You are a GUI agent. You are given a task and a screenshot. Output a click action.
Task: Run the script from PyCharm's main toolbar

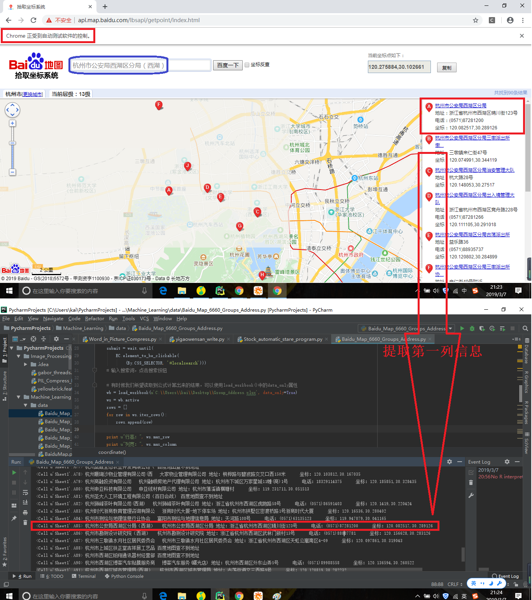pyautogui.click(x=462, y=328)
